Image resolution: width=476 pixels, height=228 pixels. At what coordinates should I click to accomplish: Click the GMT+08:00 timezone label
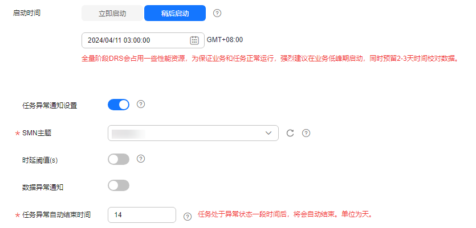(225, 40)
